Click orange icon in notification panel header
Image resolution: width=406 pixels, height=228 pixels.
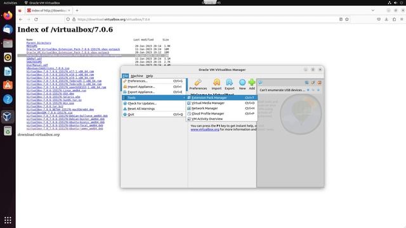coord(319,82)
